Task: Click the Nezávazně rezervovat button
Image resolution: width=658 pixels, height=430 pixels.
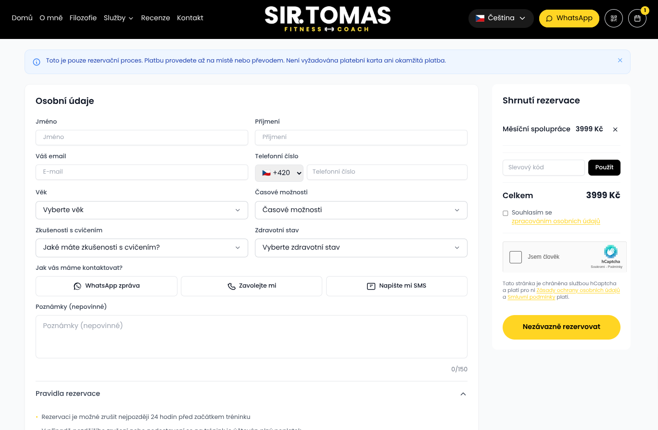Action: (x=561, y=327)
